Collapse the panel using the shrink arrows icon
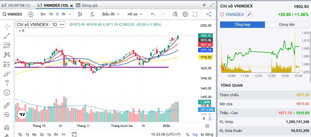The image size is (311, 137). (212, 5)
